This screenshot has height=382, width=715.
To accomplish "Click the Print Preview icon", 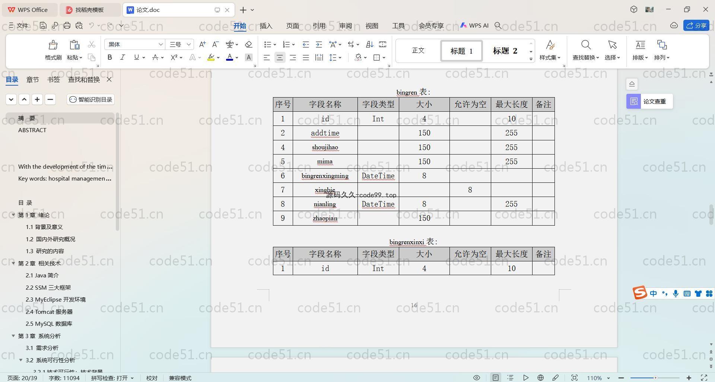I will (79, 25).
